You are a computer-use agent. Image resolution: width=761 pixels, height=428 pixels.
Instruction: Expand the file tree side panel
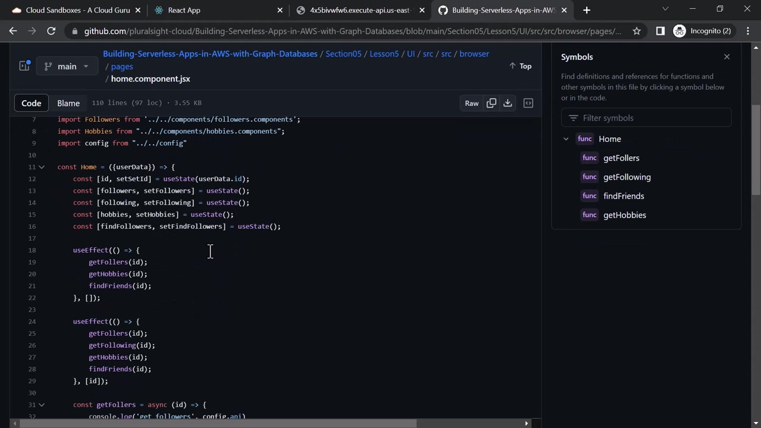point(24,66)
